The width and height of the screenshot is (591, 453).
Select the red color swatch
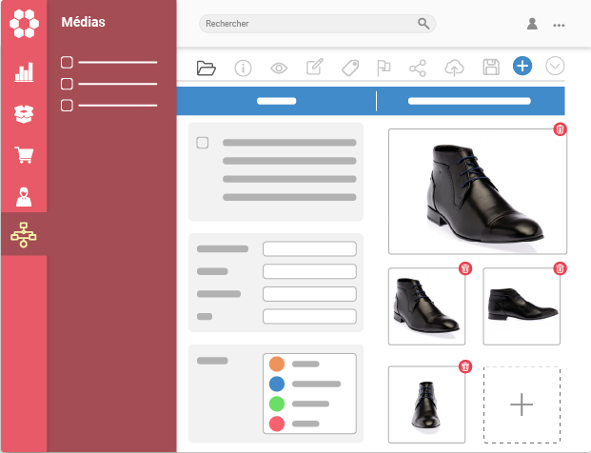tap(277, 424)
